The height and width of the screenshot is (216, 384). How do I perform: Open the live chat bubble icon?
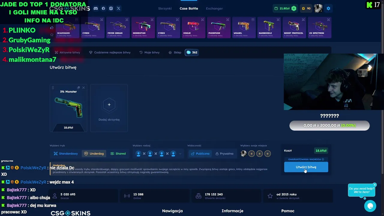click(x=370, y=206)
